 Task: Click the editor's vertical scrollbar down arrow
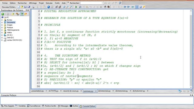point(191,87)
